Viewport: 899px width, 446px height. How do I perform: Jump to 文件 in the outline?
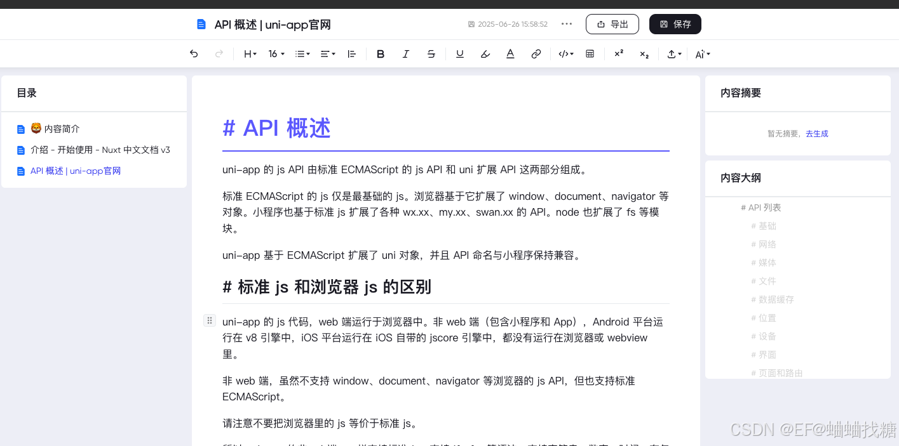pyautogui.click(x=764, y=281)
